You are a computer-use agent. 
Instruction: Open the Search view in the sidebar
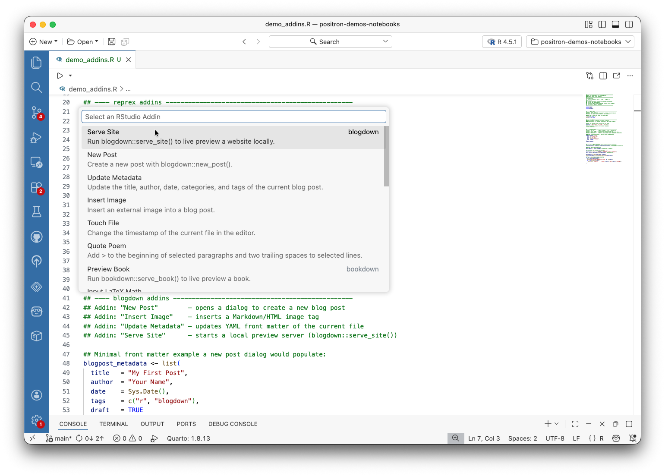(x=37, y=87)
